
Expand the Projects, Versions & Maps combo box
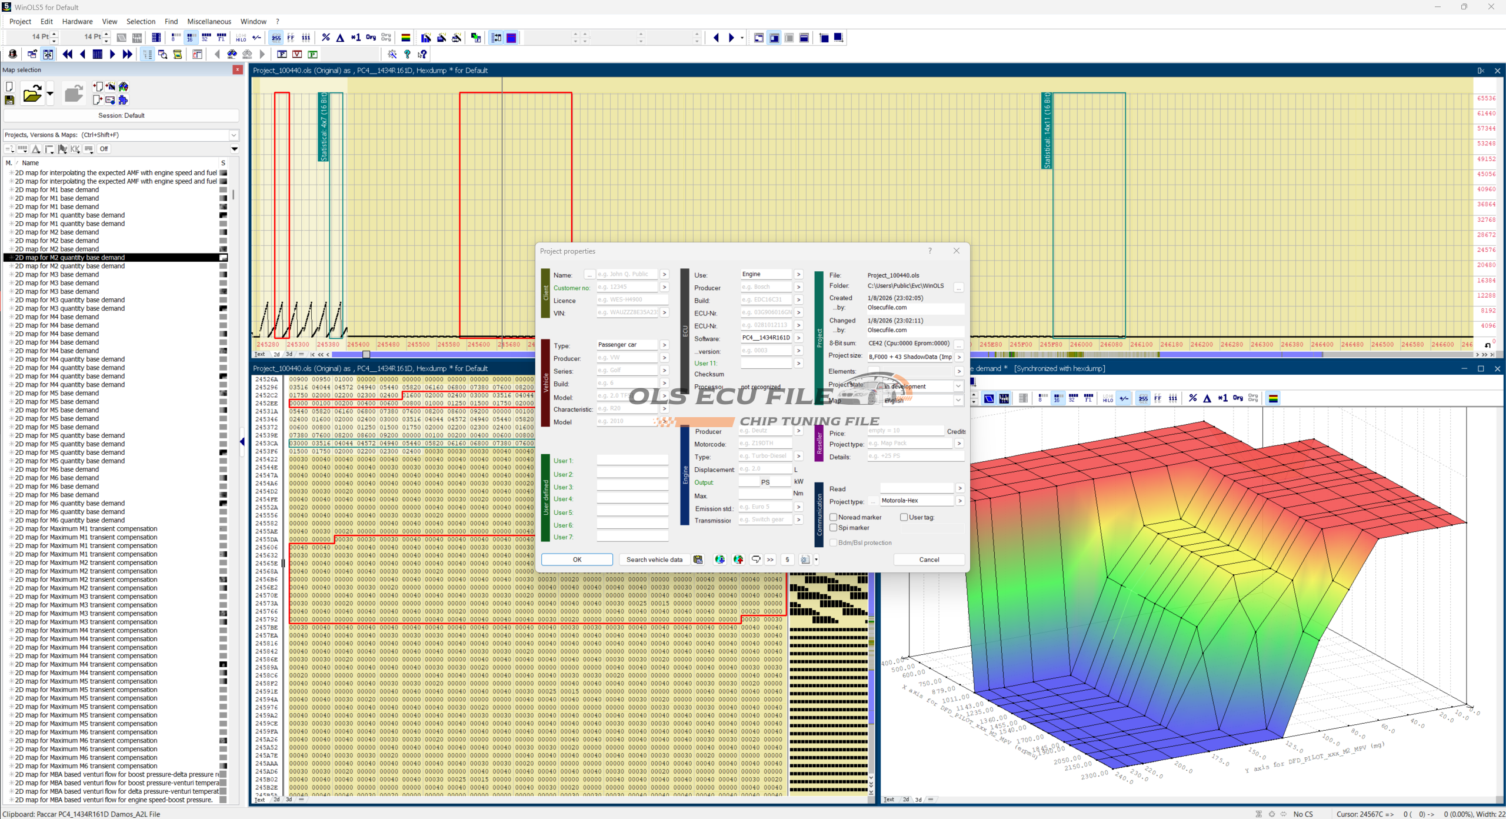pos(234,135)
